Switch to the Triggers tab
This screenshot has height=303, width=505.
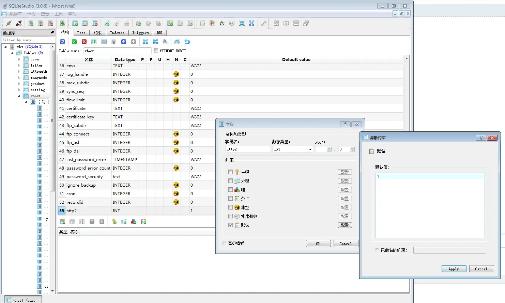pyautogui.click(x=140, y=33)
